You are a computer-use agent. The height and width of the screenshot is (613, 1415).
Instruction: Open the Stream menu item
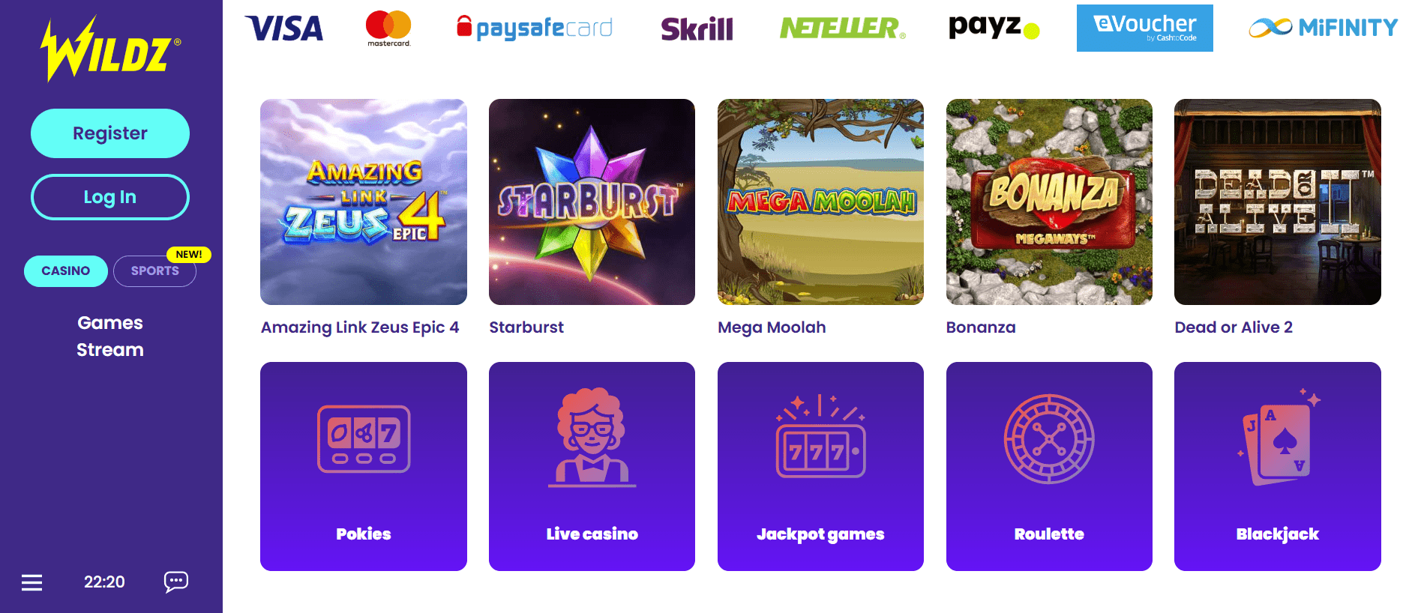click(110, 350)
